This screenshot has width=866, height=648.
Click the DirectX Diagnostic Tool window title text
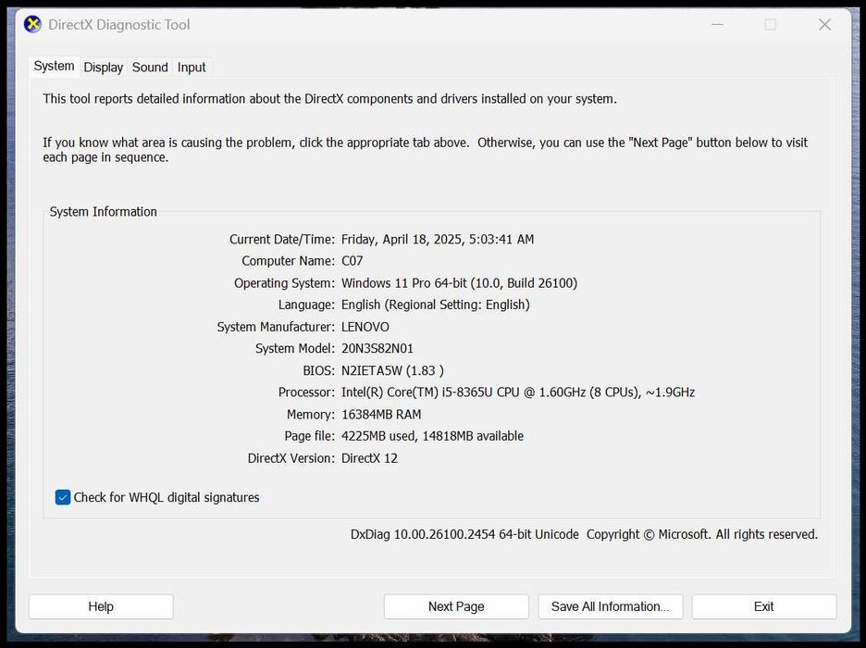(118, 24)
